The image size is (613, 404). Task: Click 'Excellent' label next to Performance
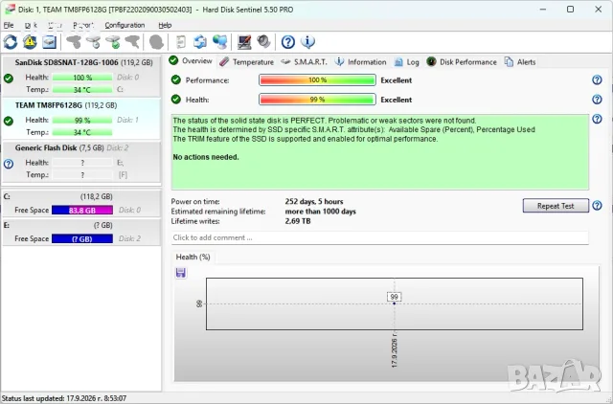click(x=396, y=80)
